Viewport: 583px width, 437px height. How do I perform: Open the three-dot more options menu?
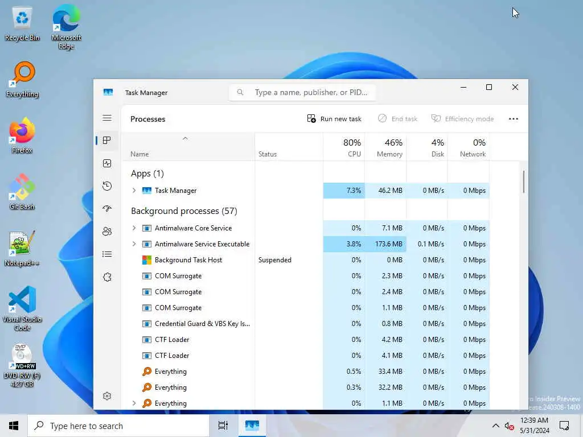(514, 119)
